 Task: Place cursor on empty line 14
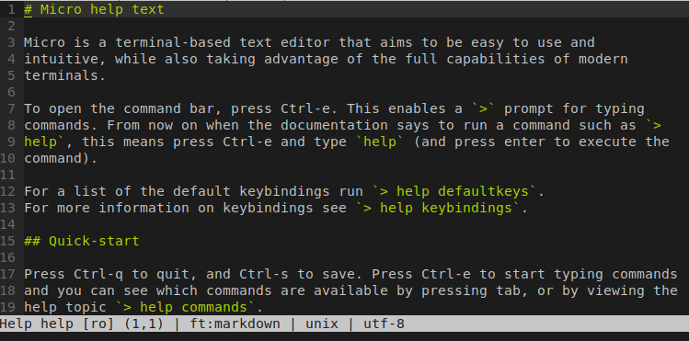pos(351,224)
